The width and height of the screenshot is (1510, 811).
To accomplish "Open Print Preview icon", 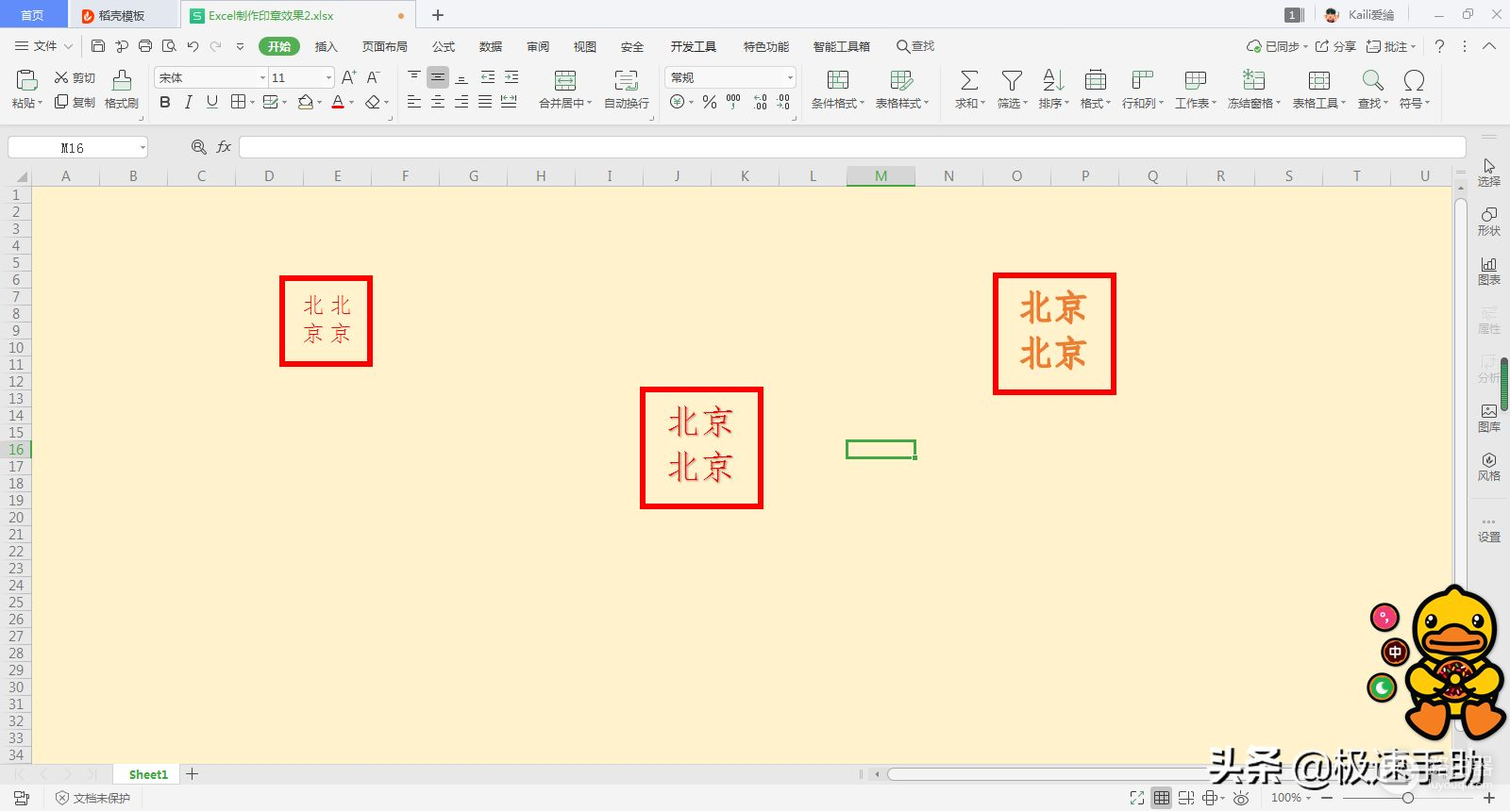I will tap(169, 46).
